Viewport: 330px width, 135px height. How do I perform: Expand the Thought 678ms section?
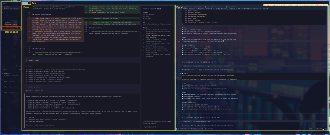(33, 60)
